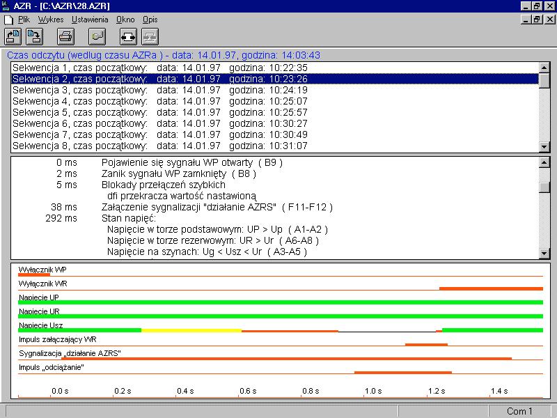
Task: Select Sekwencja 6 at 10:30:27
Action: tap(275, 123)
